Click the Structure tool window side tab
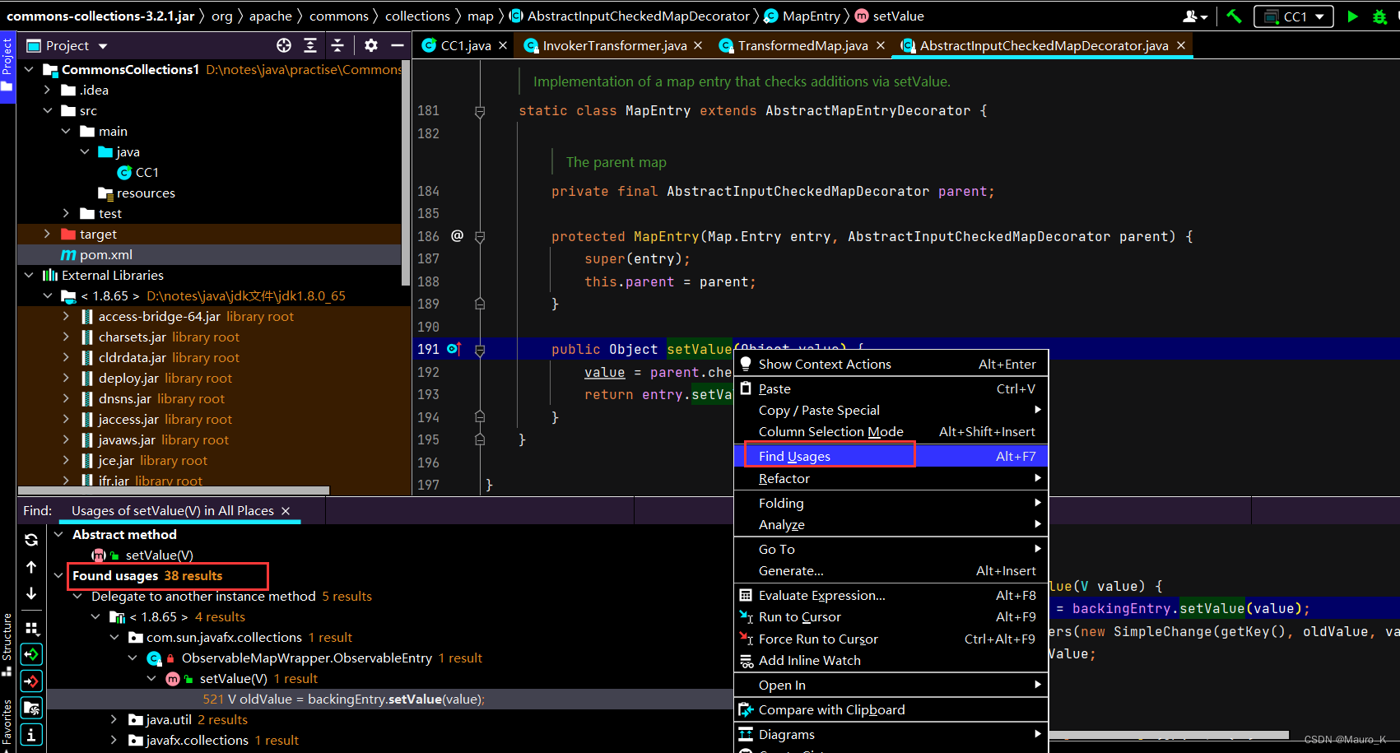The image size is (1400, 753). click(x=7, y=644)
